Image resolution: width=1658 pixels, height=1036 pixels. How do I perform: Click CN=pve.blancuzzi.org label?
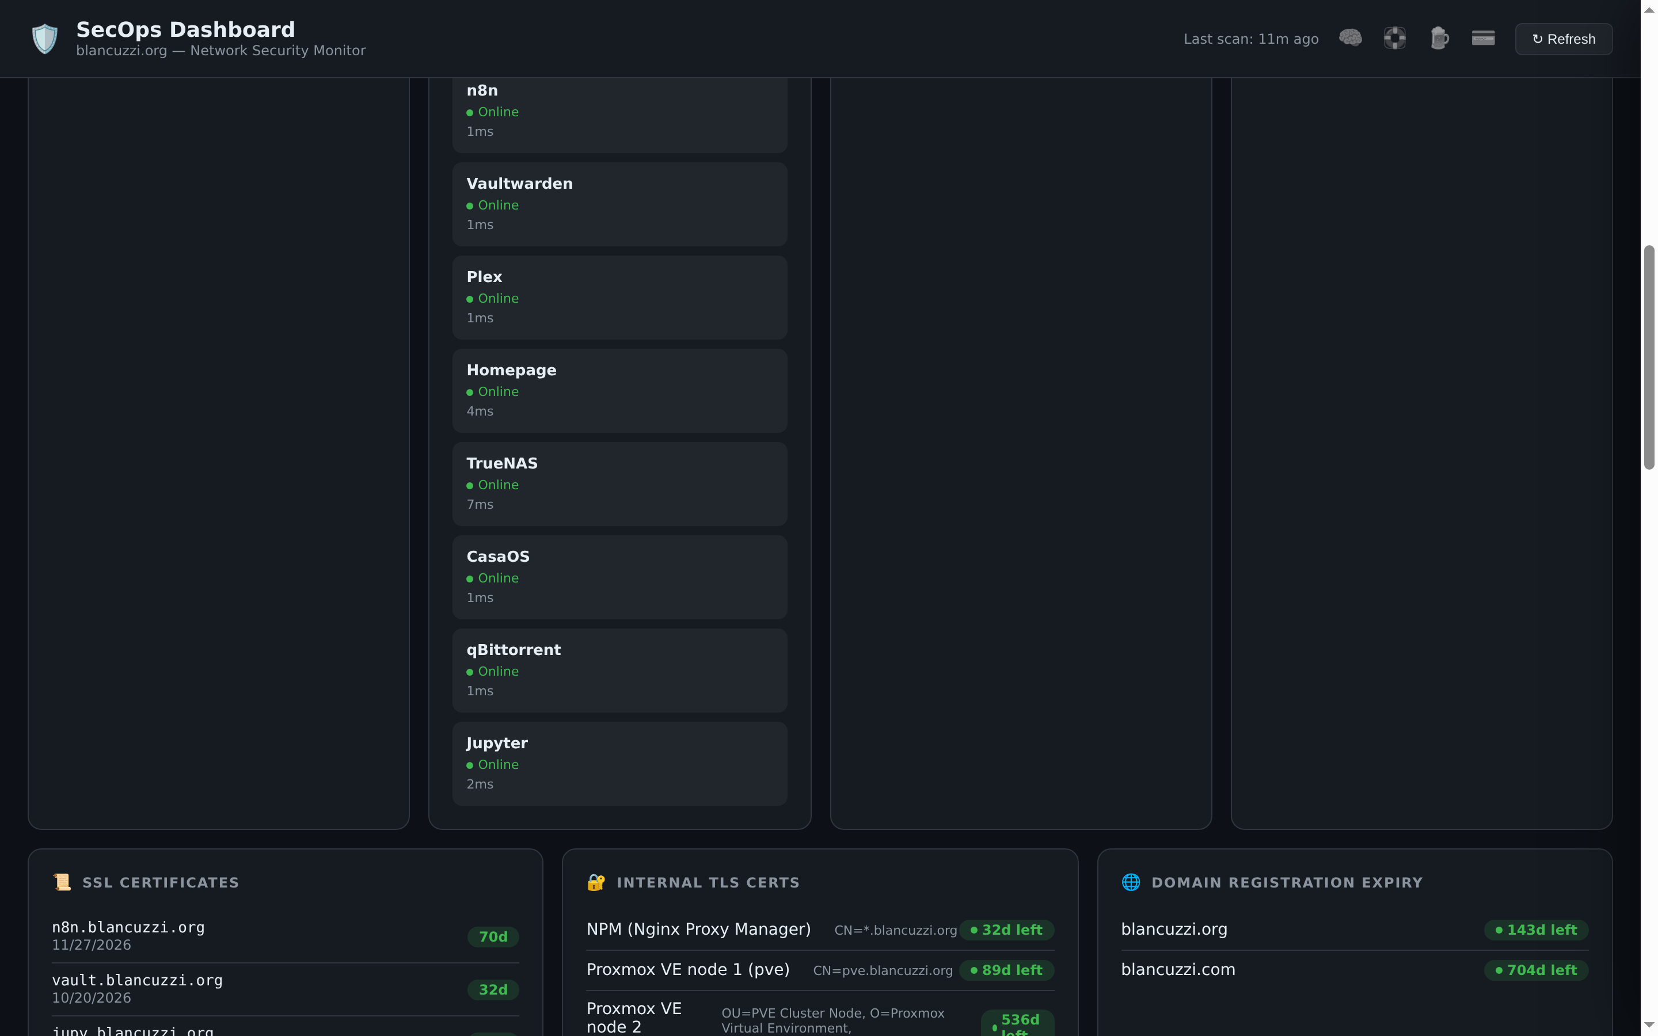click(x=883, y=971)
